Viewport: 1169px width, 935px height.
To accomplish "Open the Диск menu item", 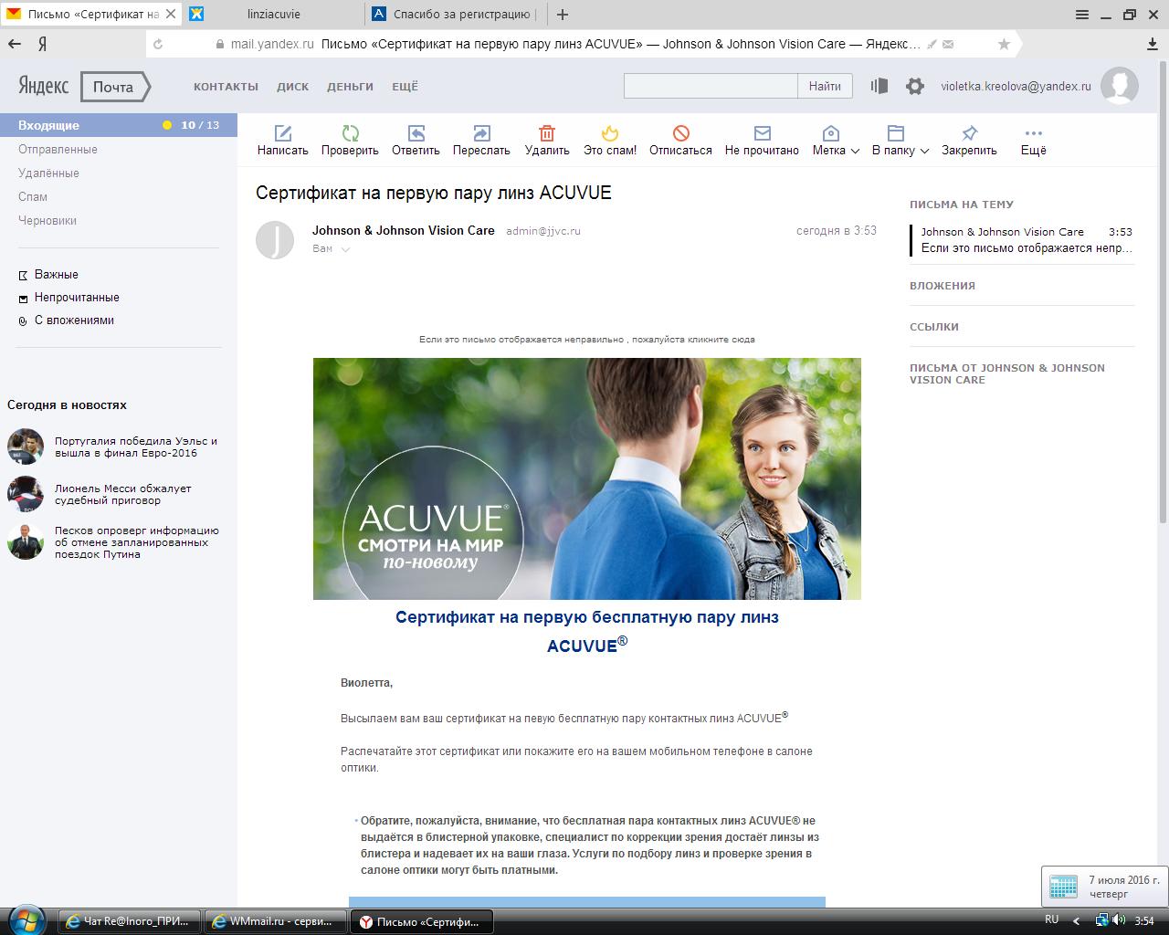I will click(x=293, y=87).
